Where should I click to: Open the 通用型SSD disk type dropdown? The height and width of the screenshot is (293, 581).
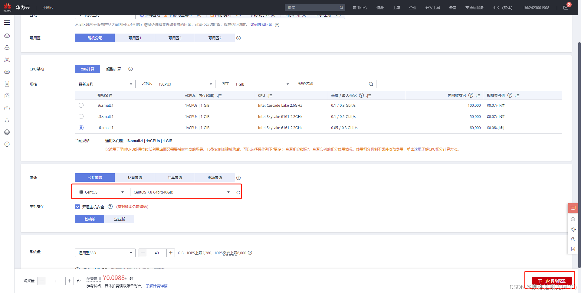click(x=105, y=253)
